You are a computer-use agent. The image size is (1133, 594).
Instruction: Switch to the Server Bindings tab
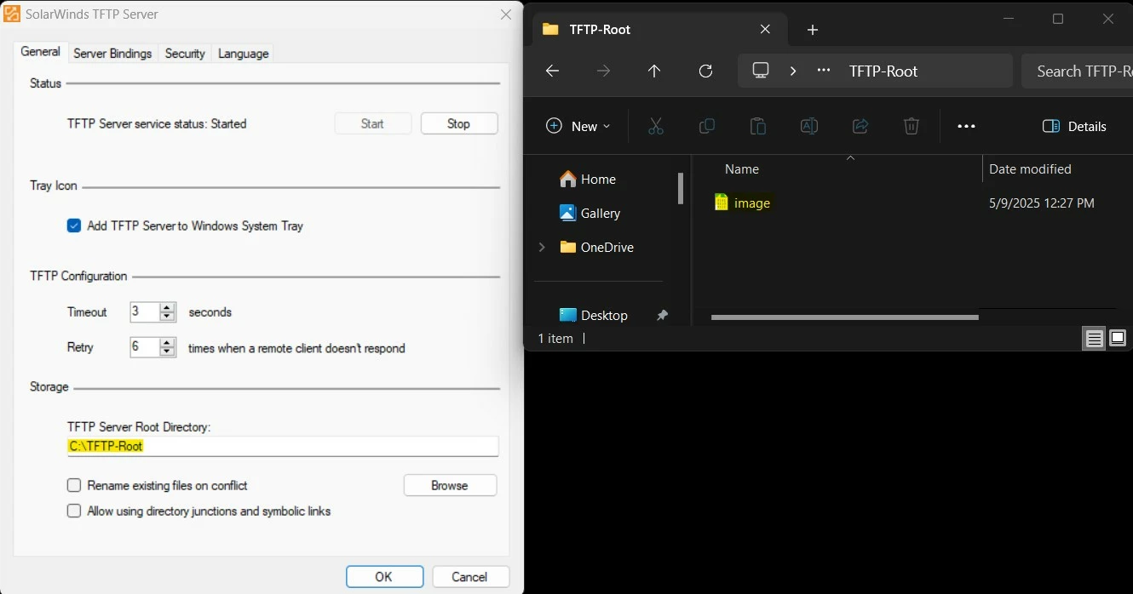click(112, 54)
